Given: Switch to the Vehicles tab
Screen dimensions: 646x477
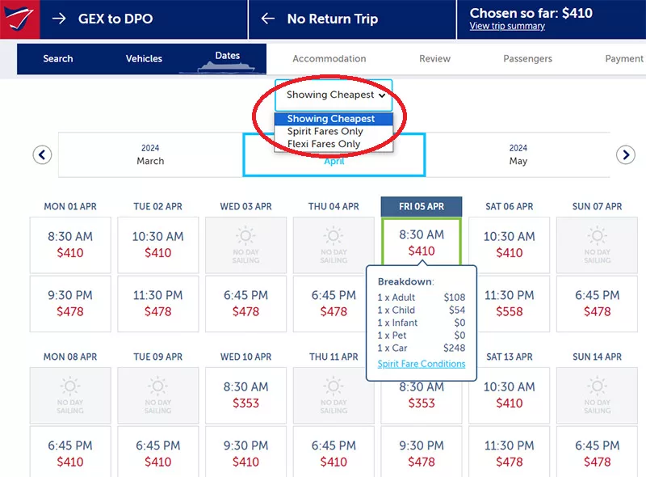Looking at the screenshot, I should coord(144,59).
